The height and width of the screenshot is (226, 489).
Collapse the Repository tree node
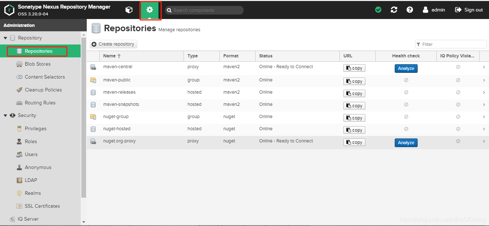pyautogui.click(x=5, y=38)
